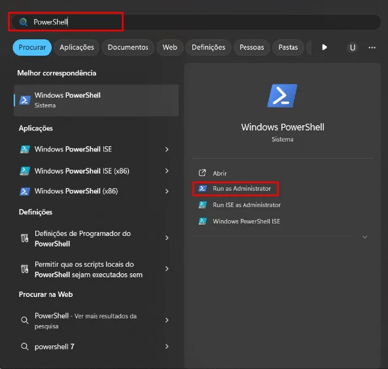Open the Definições filter tab

[208, 47]
